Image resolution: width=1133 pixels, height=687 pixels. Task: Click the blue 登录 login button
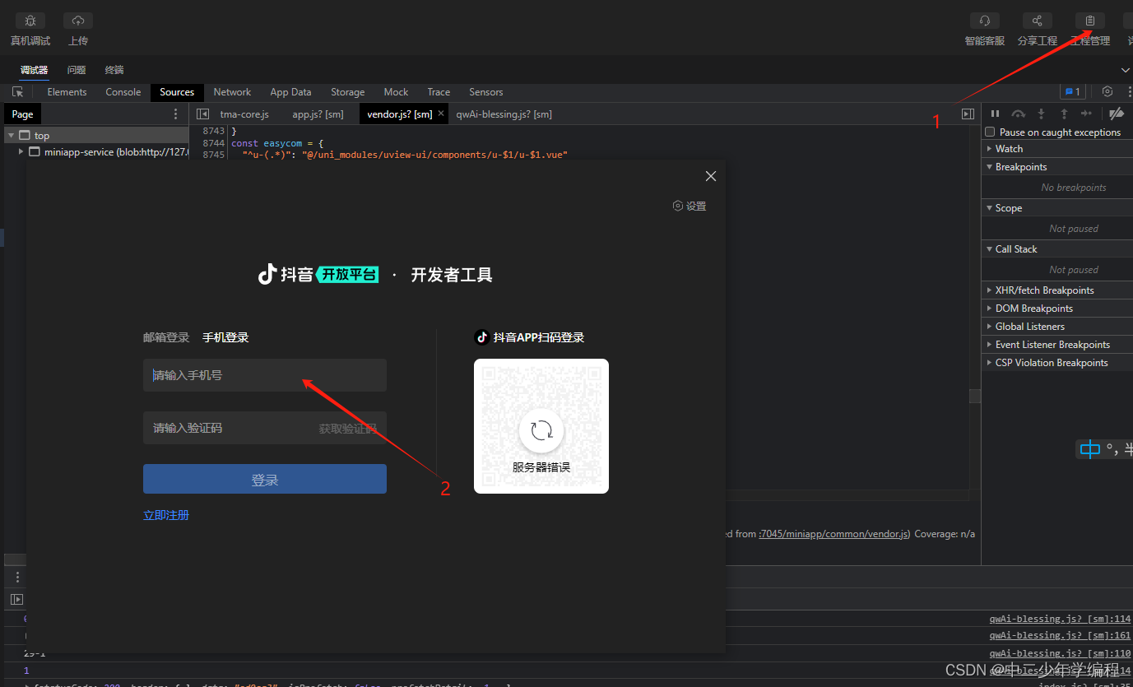coord(265,479)
